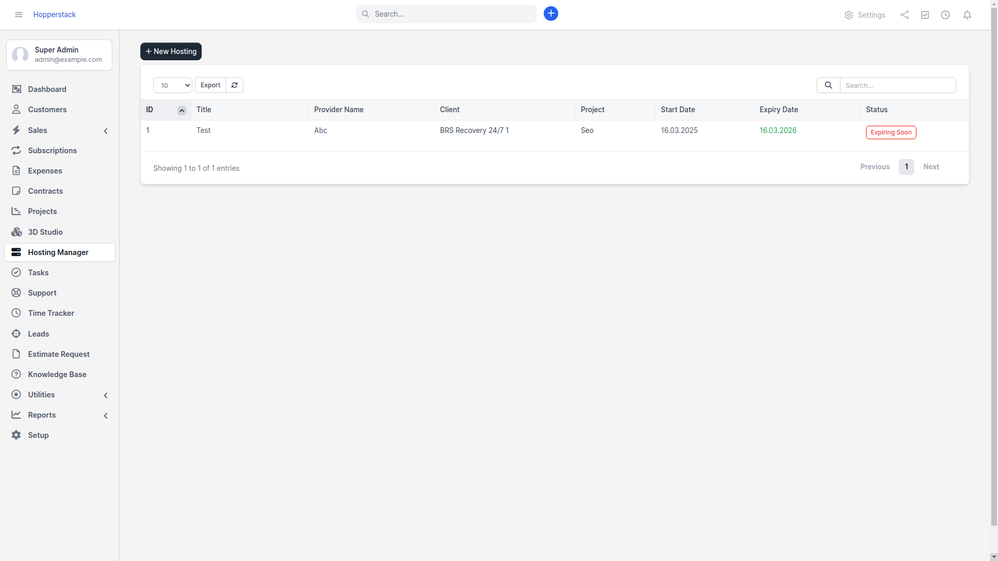Expand the Reports submenu chevron
998x561 pixels.
coord(106,416)
